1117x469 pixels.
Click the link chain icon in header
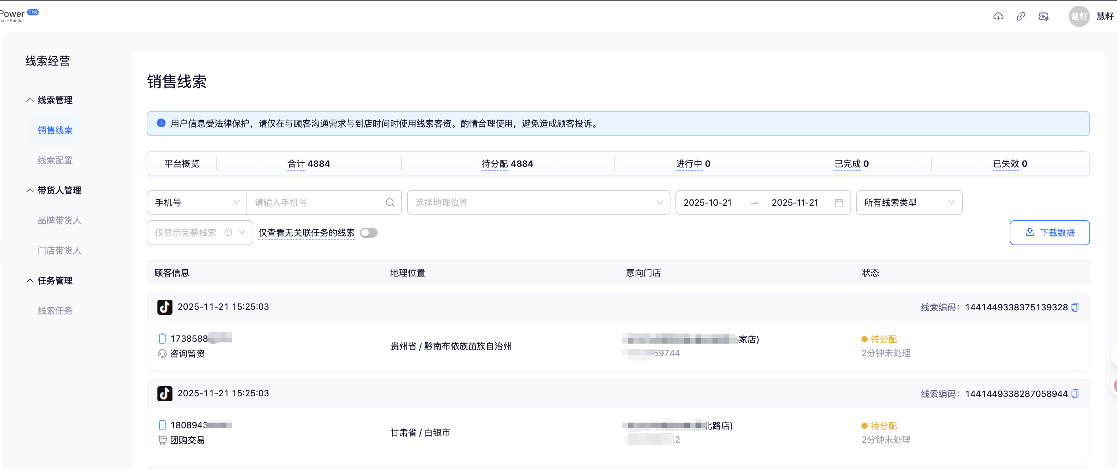1021,17
